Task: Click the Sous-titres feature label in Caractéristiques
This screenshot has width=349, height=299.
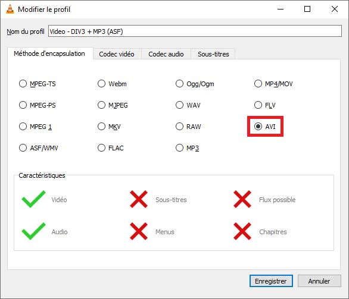Action: coord(171,200)
